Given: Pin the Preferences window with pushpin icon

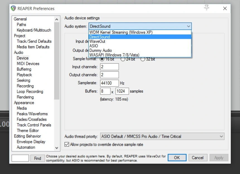Looking at the screenshot, I should point(207,7).
